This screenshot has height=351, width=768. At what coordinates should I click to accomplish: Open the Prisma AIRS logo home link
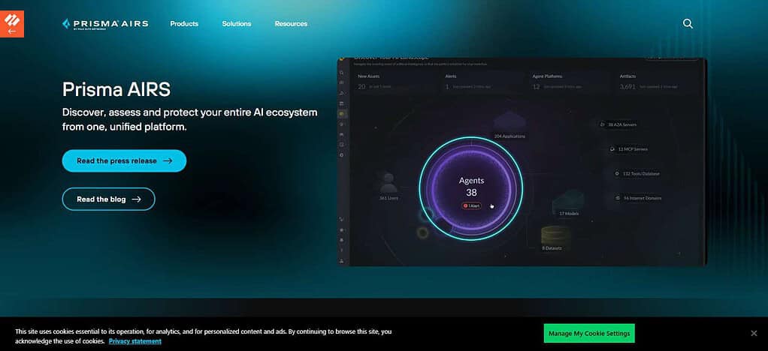pos(104,23)
